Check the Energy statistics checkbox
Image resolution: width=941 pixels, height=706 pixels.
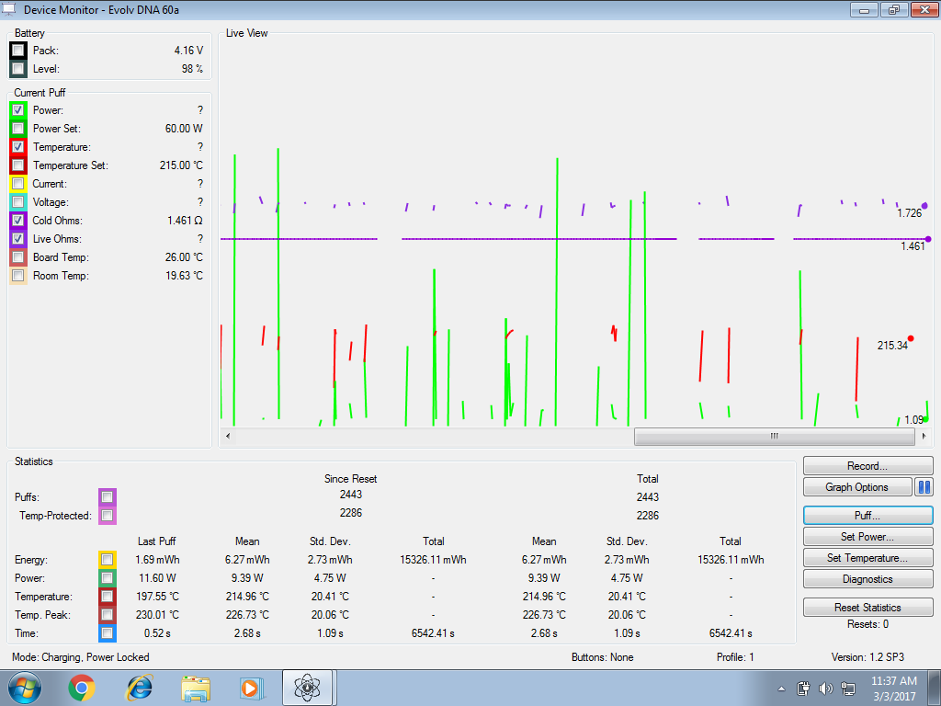107,560
